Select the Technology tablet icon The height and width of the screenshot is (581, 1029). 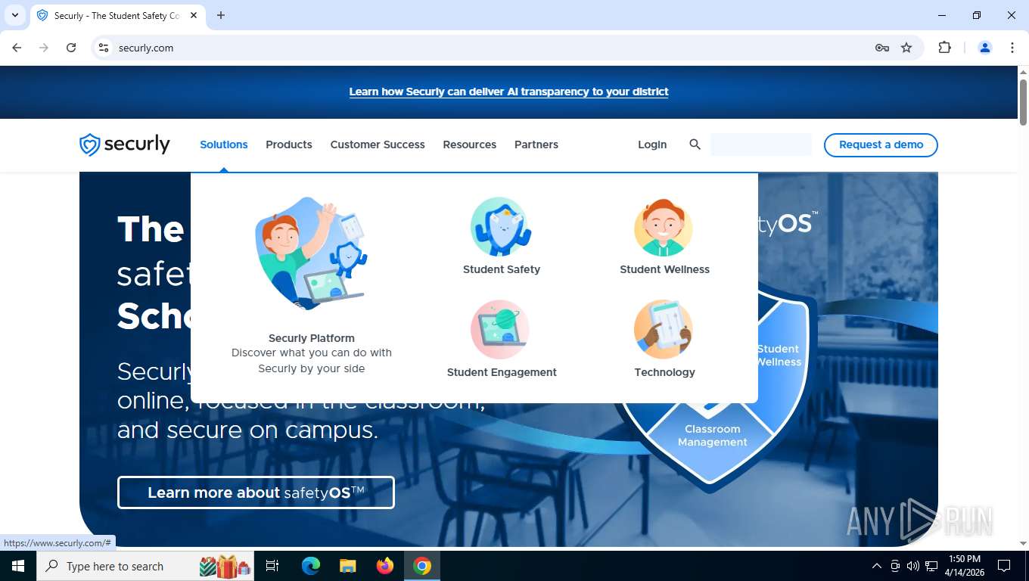[664, 330]
